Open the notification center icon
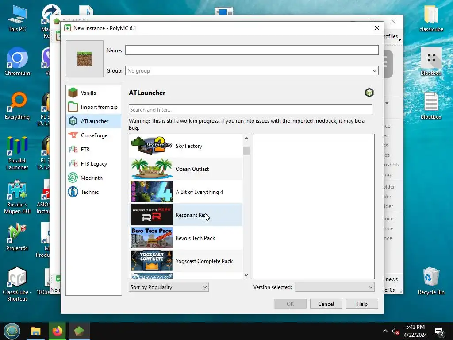Viewport: 453px width, 340px height. (439, 331)
